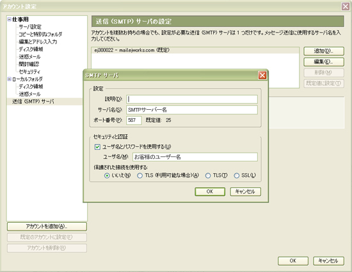The width and height of the screenshot is (352, 272).
Task: Collapse the ローカルフォルダ tree node
Action: pos(10,79)
